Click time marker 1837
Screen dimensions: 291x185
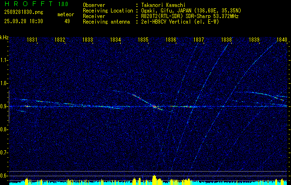[198, 40]
